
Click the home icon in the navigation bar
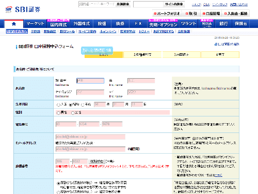coord(14,24)
